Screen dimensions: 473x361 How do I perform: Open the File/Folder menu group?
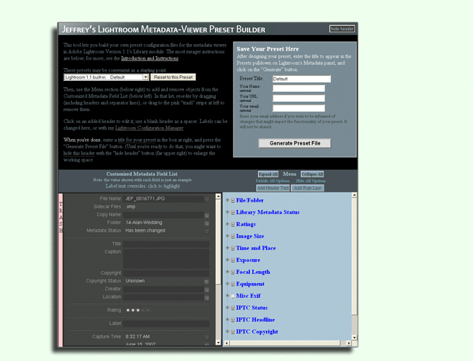coord(250,200)
